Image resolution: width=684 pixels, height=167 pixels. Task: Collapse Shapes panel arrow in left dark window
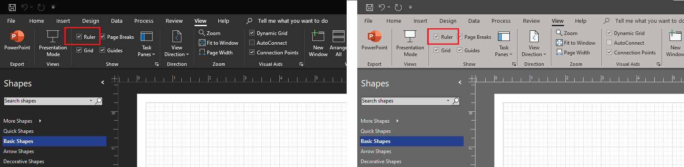(x=103, y=83)
